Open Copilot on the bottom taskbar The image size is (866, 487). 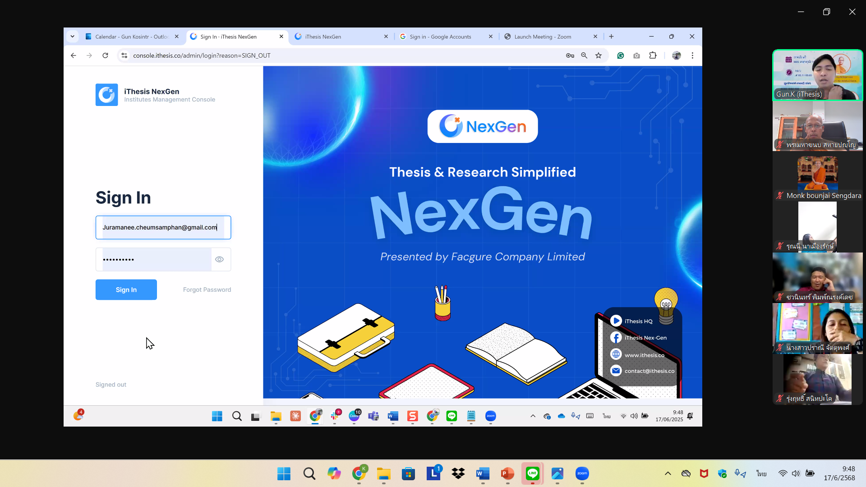(334, 474)
